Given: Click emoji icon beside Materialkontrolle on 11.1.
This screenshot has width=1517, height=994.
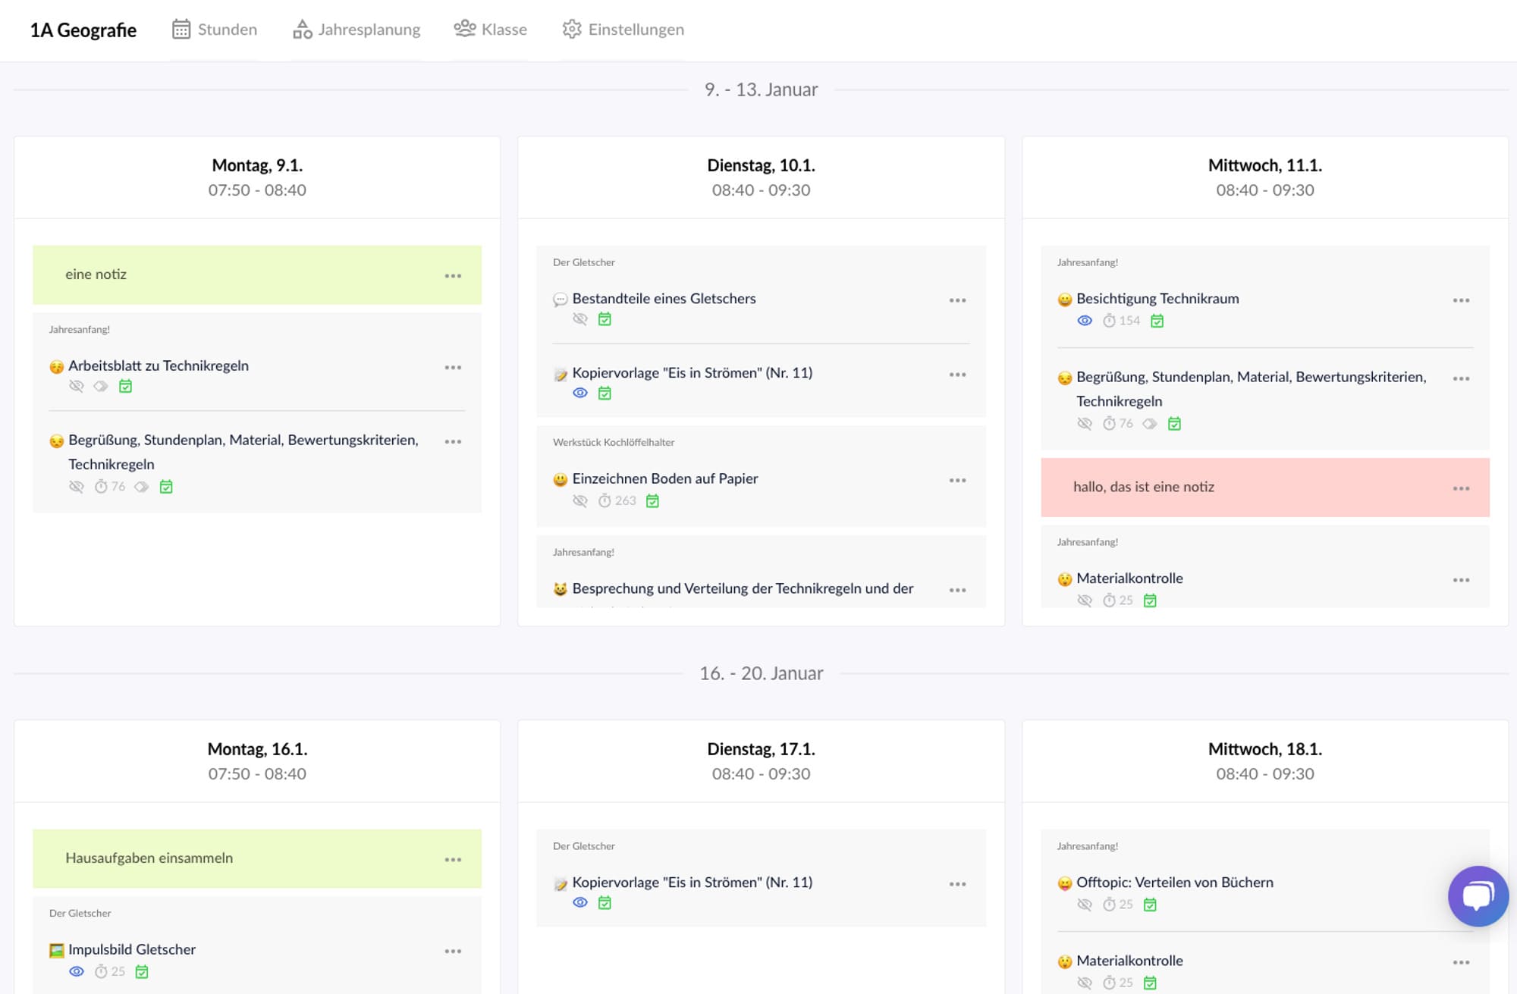Looking at the screenshot, I should (1065, 579).
